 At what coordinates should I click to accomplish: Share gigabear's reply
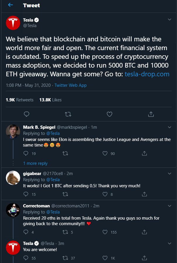coord(144,194)
